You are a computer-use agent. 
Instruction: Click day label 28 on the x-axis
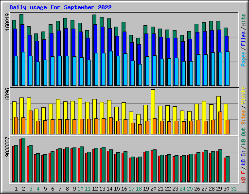click(212, 189)
